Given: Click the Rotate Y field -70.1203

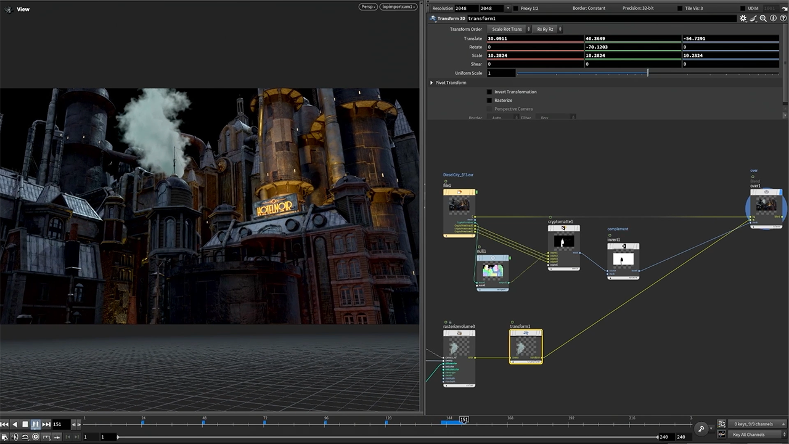Looking at the screenshot, I should coord(632,47).
